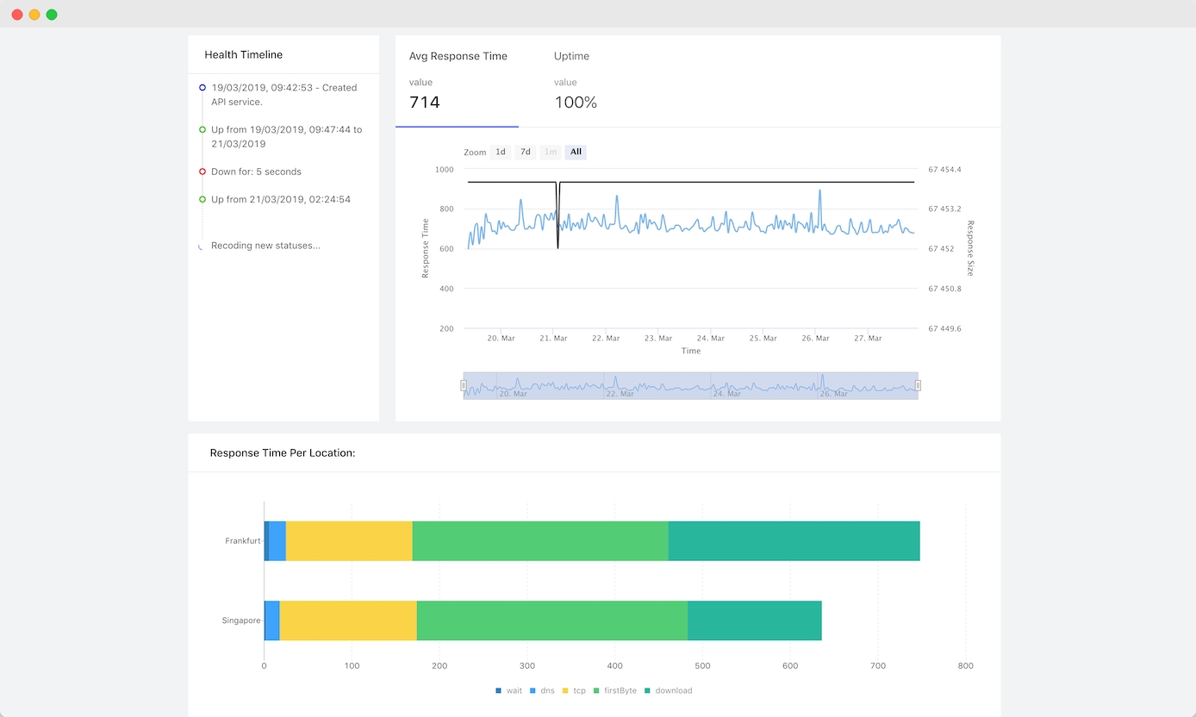Screen dimensions: 1196x717
Task: Click the green 'Up from 19/03/2019' marker
Action: click(x=202, y=130)
